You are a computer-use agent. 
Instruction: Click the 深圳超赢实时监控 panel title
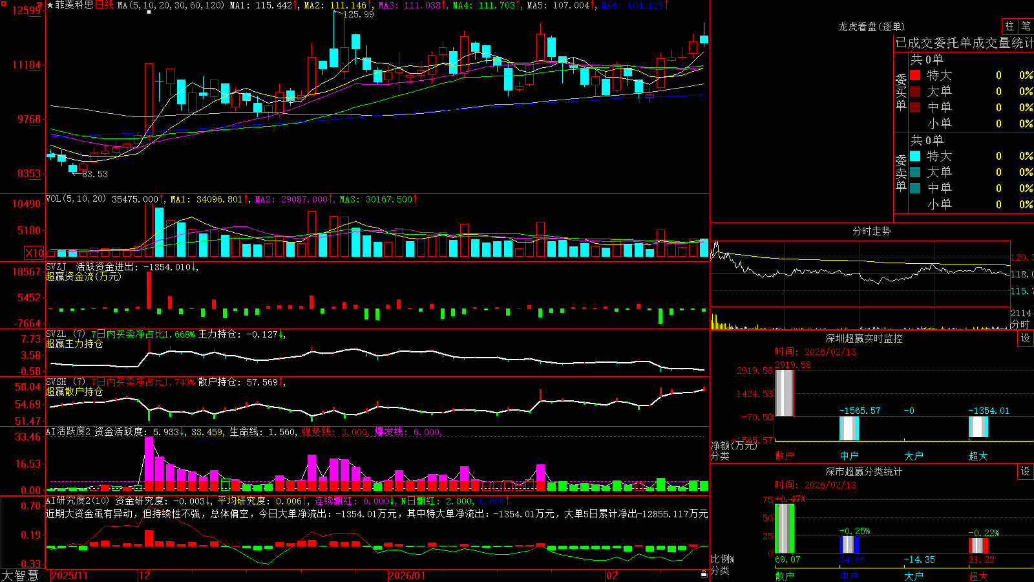click(863, 338)
